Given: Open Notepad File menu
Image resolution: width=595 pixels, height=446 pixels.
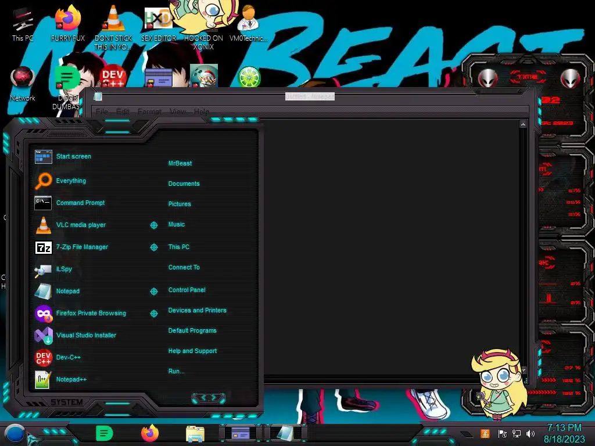Looking at the screenshot, I should pos(102,111).
